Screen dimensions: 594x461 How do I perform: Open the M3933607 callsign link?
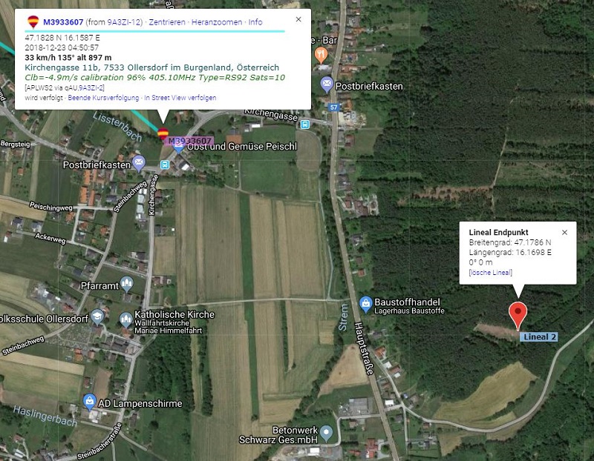click(x=63, y=22)
